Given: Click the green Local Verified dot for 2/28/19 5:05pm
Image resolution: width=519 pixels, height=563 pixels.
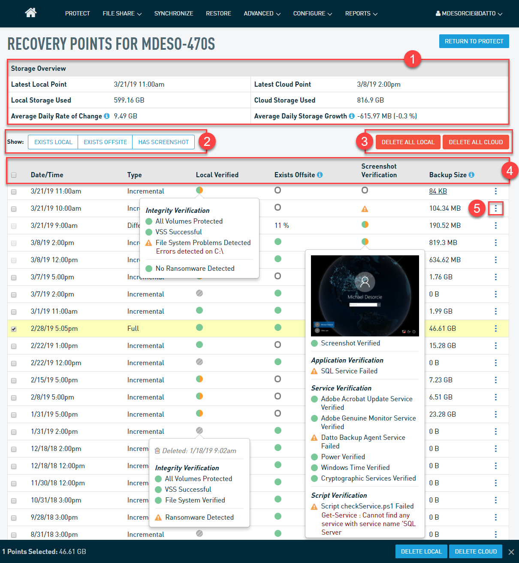Looking at the screenshot, I should 199,327.
